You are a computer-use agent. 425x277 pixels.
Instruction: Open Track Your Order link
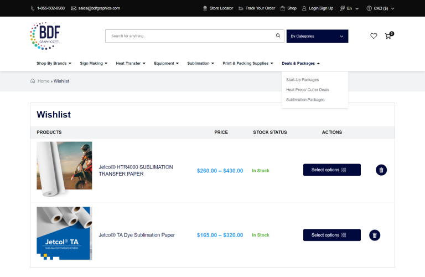pos(260,8)
